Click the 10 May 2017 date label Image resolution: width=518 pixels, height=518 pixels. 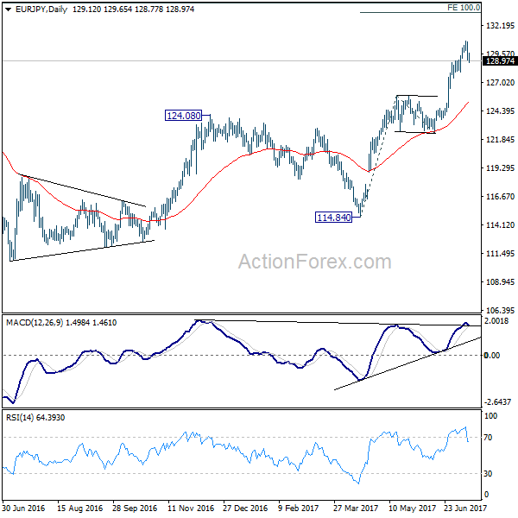412,508
